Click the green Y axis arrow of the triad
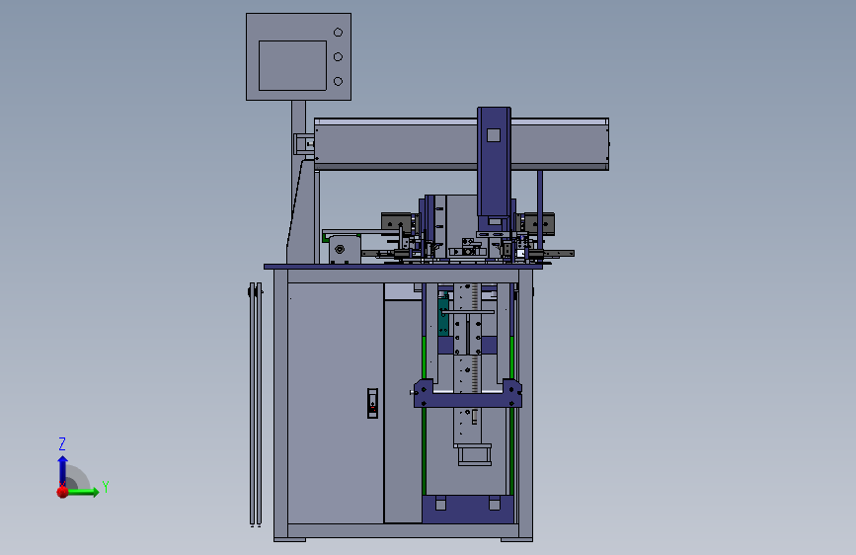Screen dimensions: 856x555 pyautogui.click(x=82, y=492)
